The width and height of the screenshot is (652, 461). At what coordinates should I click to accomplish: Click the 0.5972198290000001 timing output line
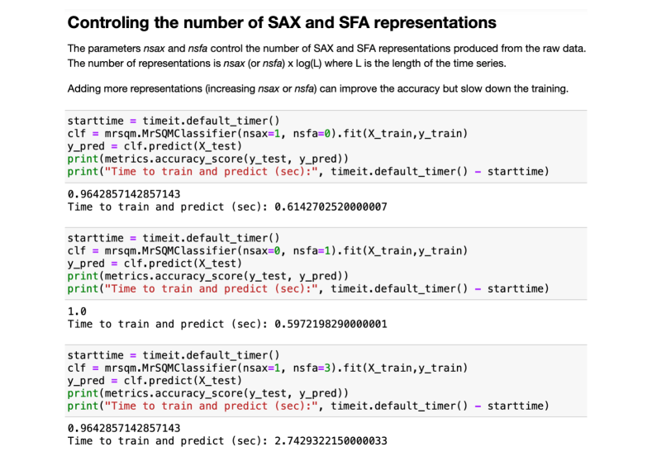226,324
